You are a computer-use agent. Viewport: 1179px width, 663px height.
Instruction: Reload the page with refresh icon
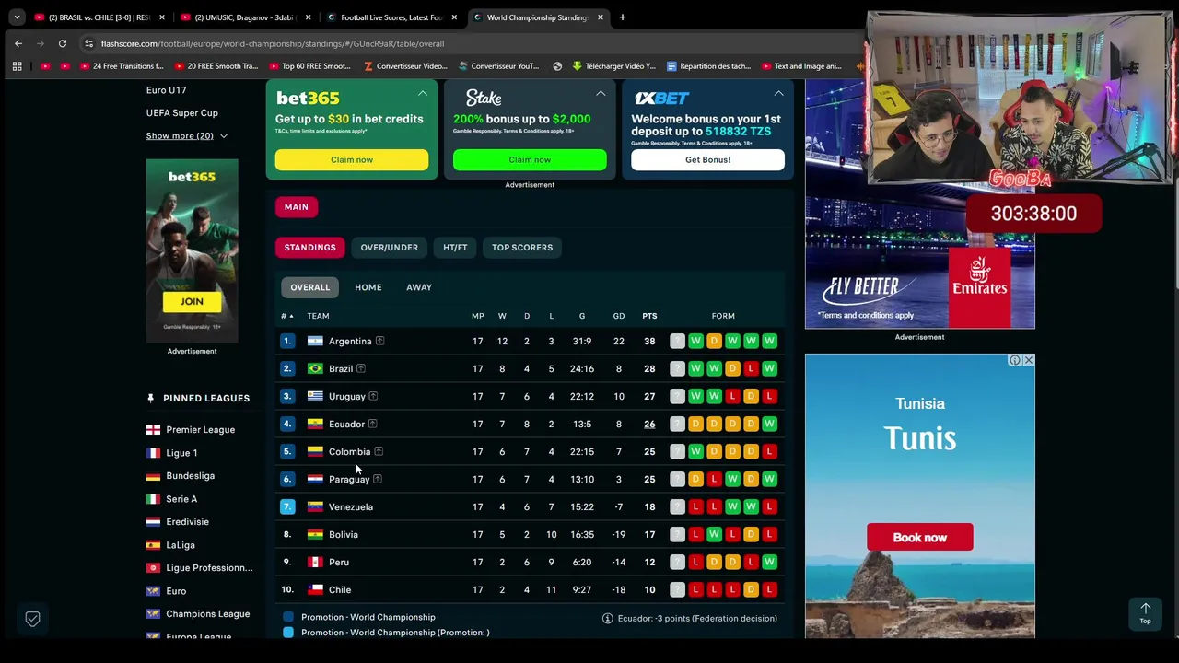(x=63, y=43)
